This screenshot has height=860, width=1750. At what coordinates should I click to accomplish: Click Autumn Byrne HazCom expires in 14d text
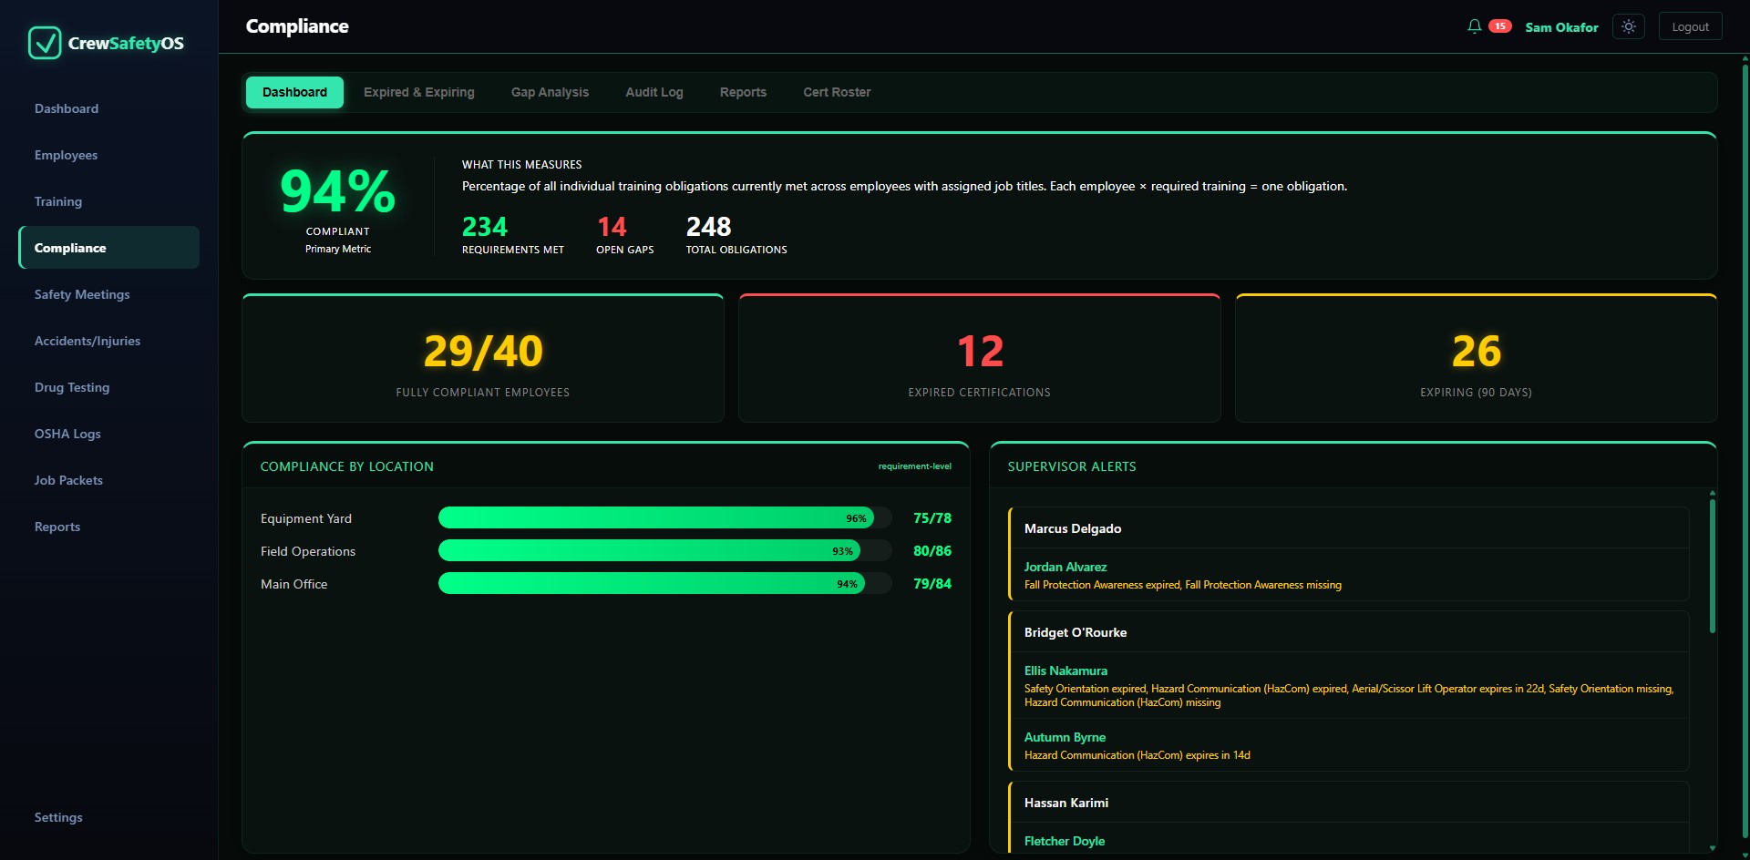pos(1137,755)
